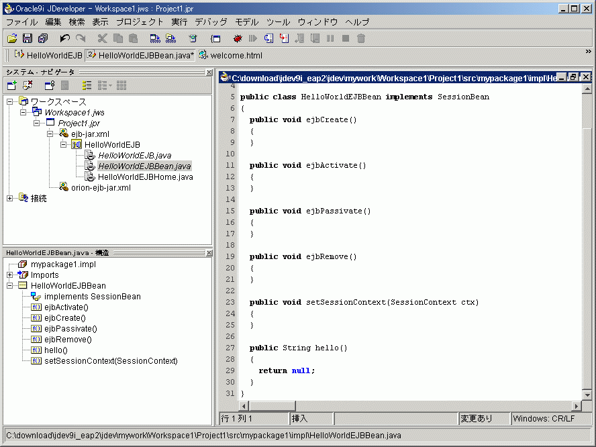Click the Save All toolbar icon

43,38
